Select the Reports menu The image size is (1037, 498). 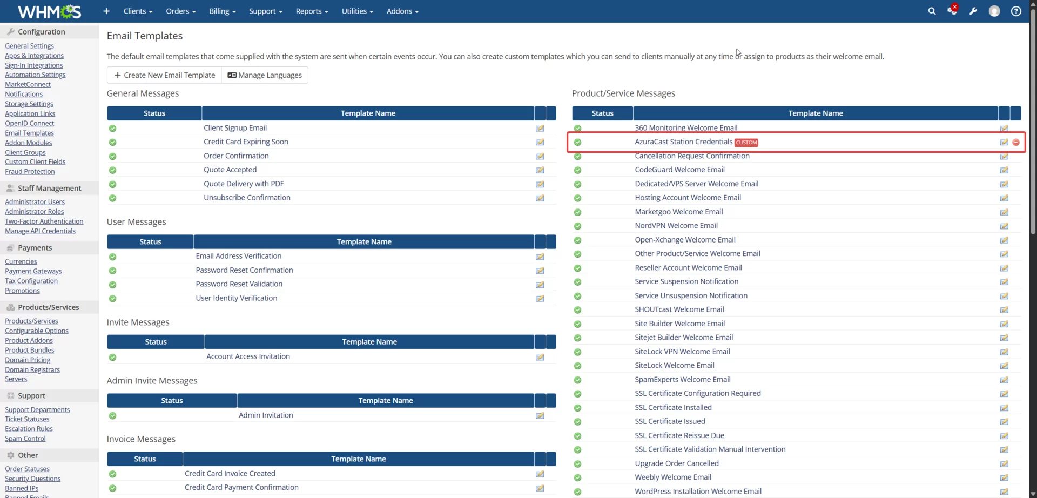312,11
